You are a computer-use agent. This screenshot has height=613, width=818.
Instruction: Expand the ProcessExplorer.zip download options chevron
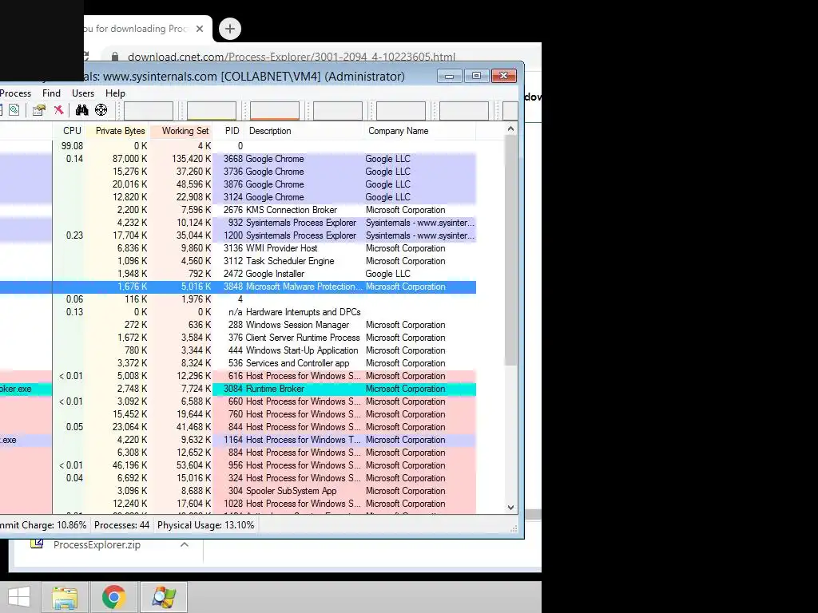pyautogui.click(x=185, y=544)
